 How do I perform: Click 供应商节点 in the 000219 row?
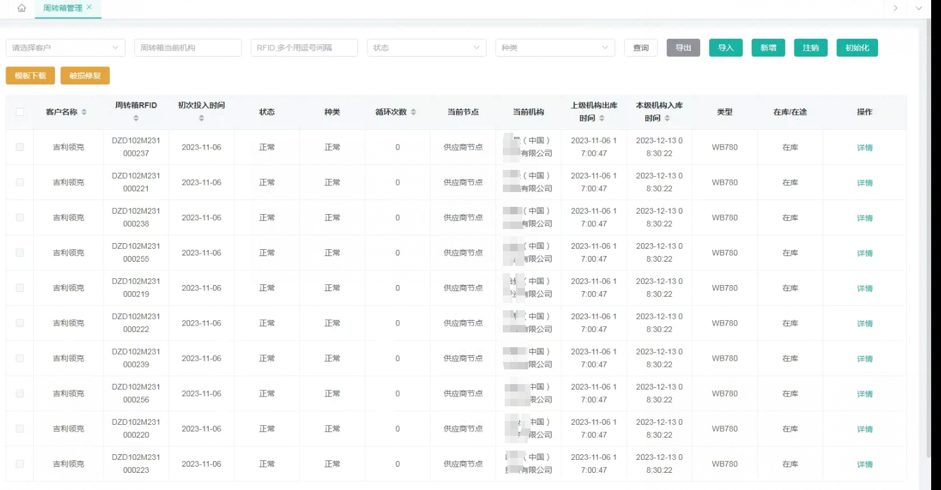point(463,287)
